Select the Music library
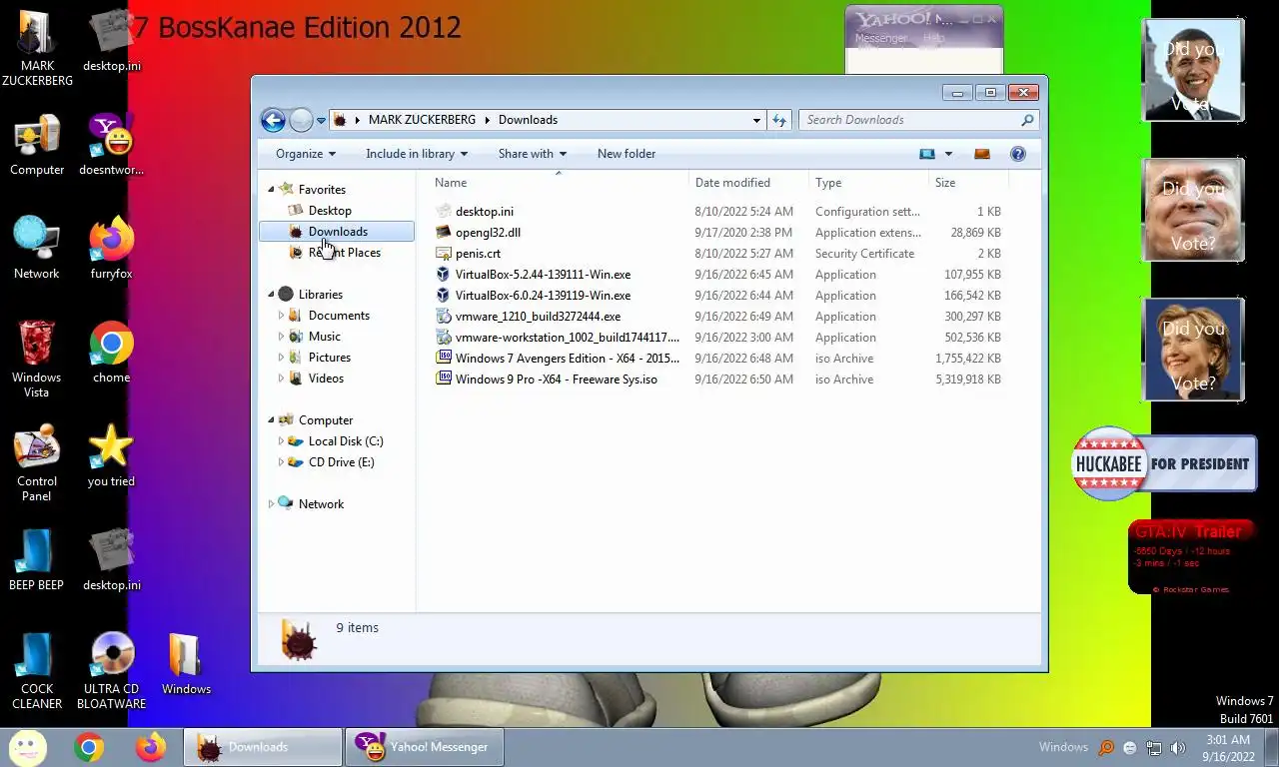The width and height of the screenshot is (1279, 767). (324, 337)
